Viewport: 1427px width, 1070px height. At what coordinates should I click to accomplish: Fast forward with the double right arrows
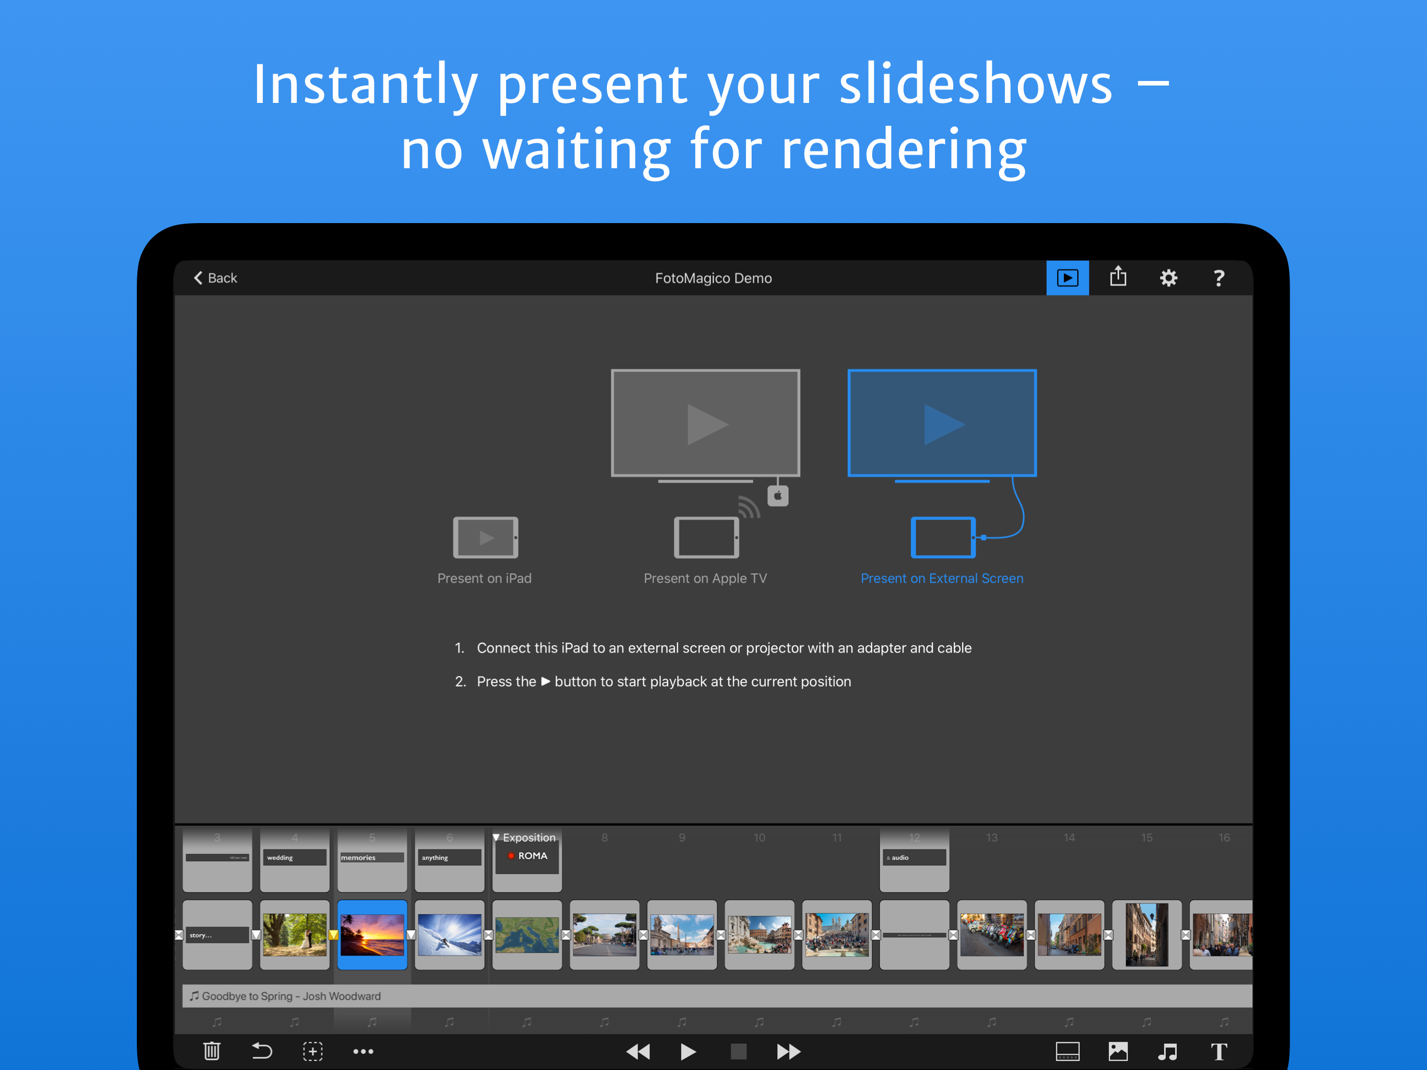(788, 1051)
